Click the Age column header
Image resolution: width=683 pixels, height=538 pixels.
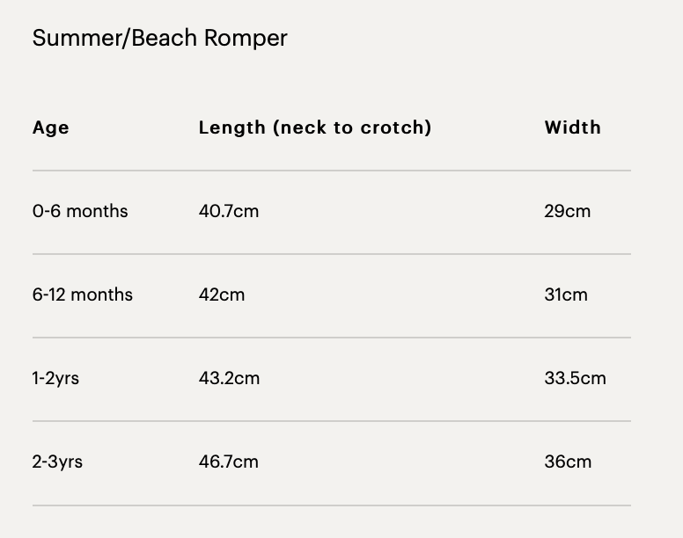coord(51,127)
